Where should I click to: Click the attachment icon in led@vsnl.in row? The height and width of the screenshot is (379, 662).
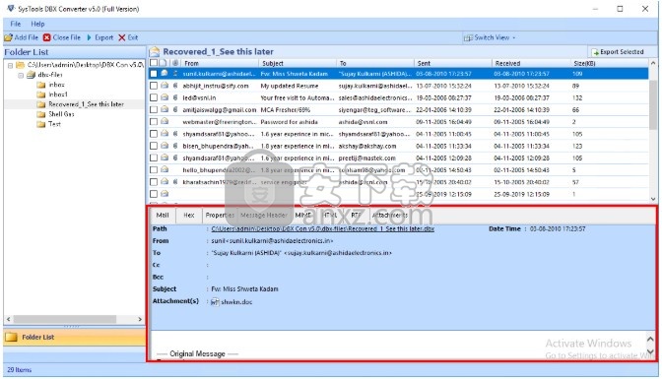point(175,97)
